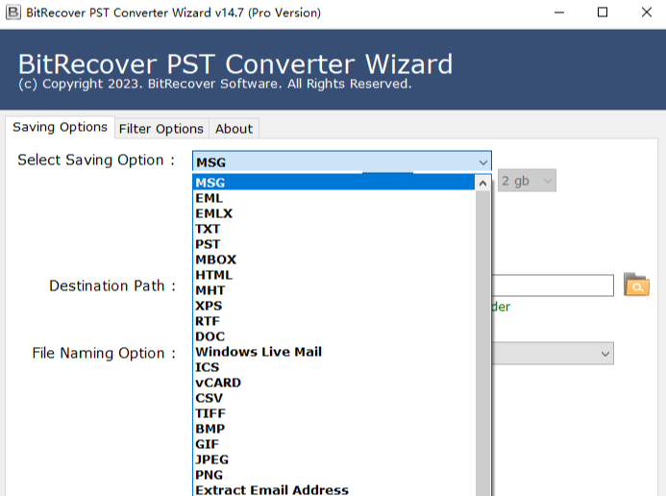This screenshot has height=496, width=666.
Task: Choose MSG from the saving list
Action: [x=333, y=183]
